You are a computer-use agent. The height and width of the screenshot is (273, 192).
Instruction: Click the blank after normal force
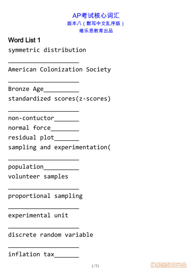(x=65, y=130)
